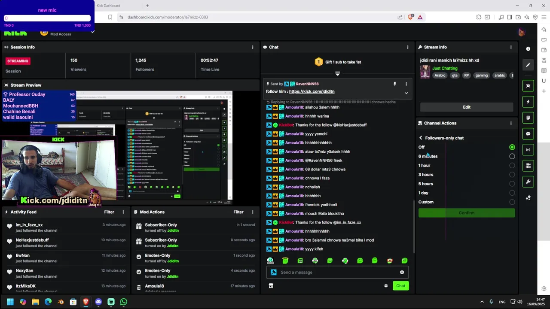Click the Send a message field

pos(337,272)
